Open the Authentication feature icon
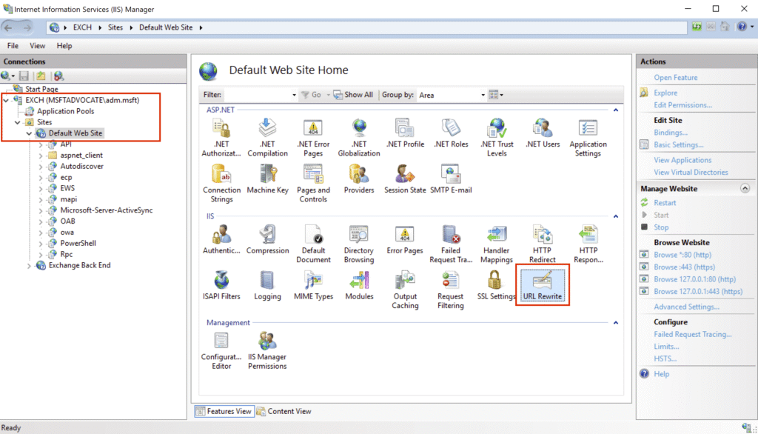 [x=221, y=239]
